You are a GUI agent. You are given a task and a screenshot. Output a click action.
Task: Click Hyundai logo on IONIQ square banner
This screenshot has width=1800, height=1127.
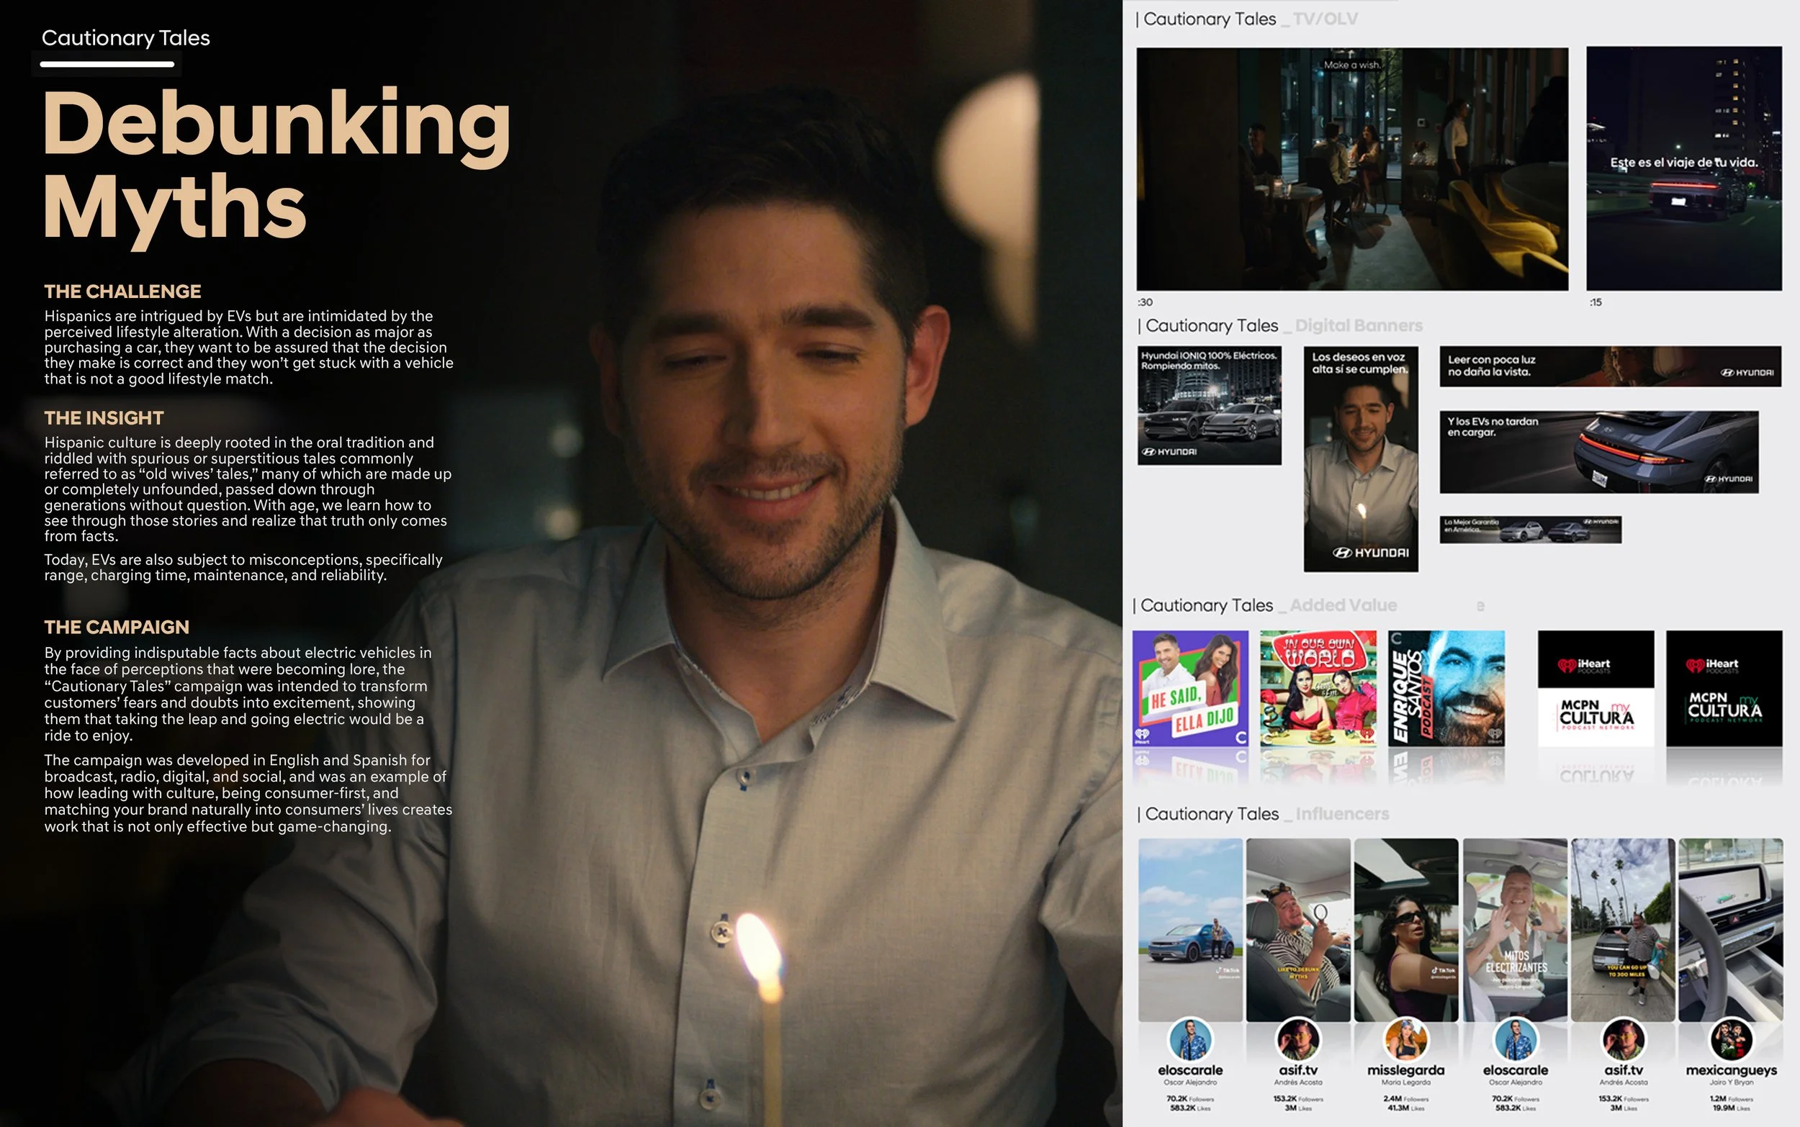pos(1169,452)
